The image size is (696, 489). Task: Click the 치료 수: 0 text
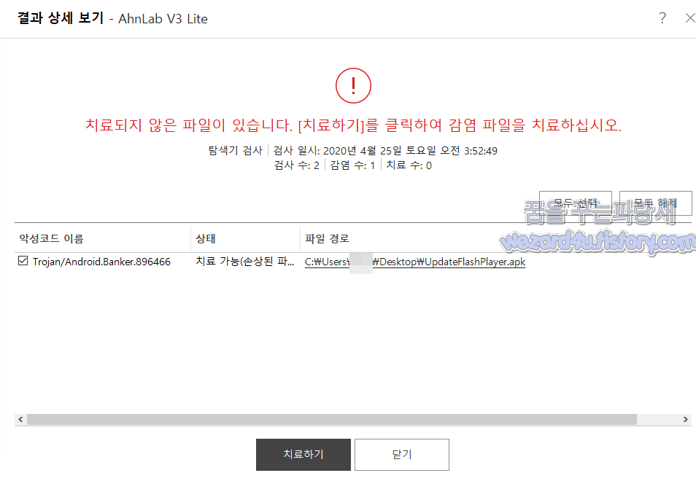pyautogui.click(x=409, y=165)
